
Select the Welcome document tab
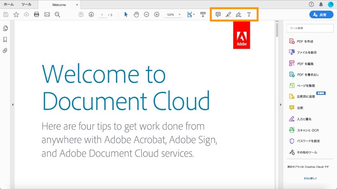click(59, 5)
